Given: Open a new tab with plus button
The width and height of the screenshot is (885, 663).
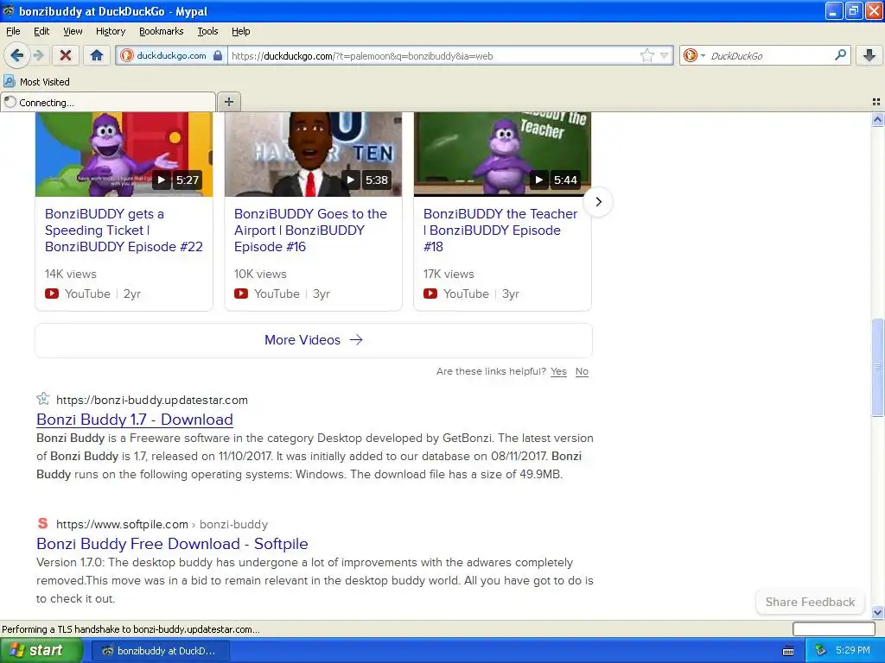Looking at the screenshot, I should point(228,102).
